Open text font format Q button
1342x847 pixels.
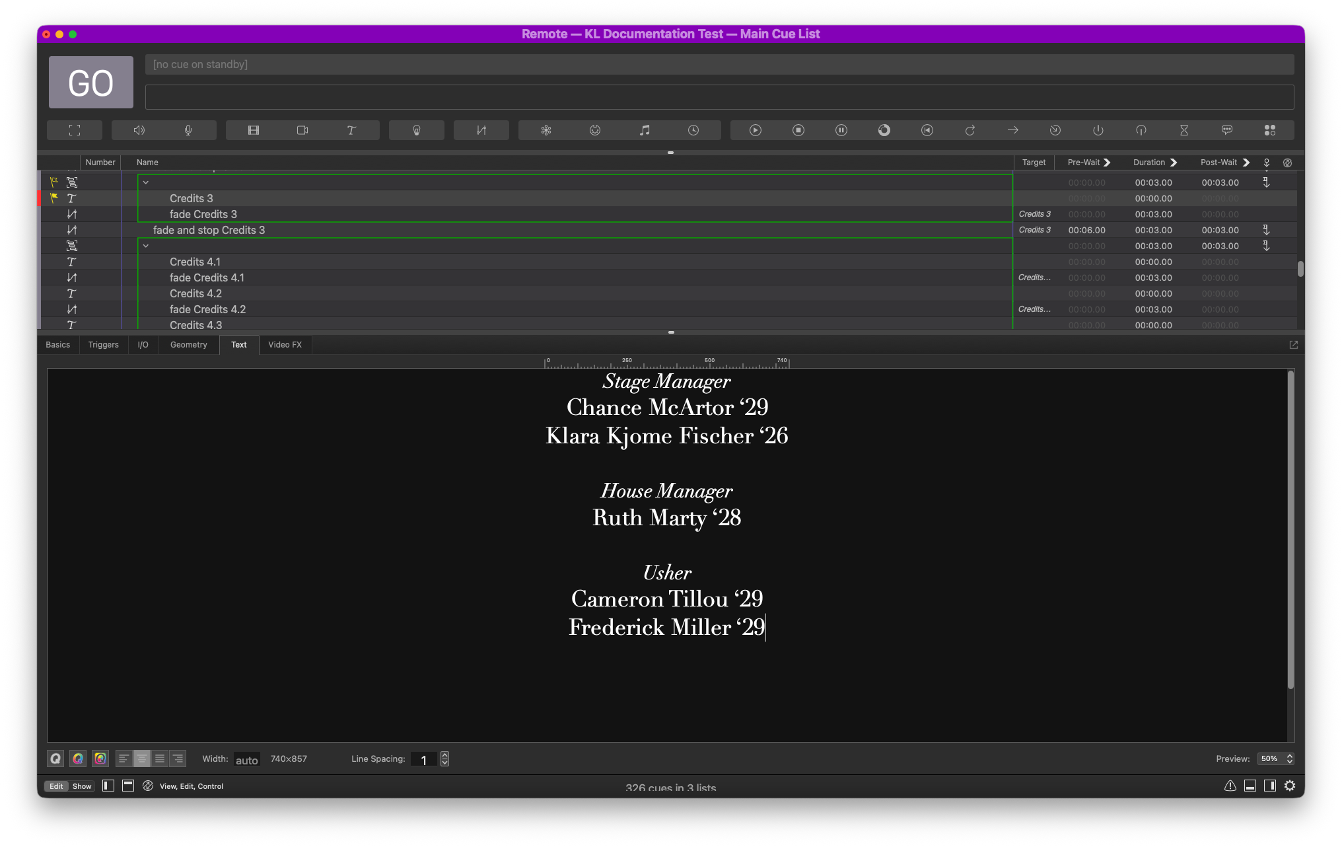coord(55,758)
